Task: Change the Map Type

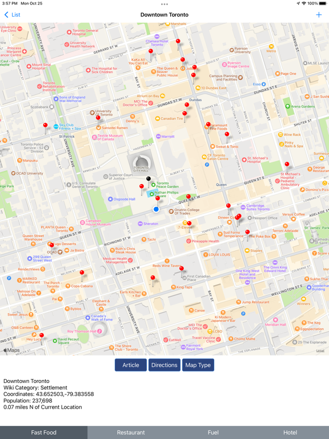Action: [x=198, y=365]
